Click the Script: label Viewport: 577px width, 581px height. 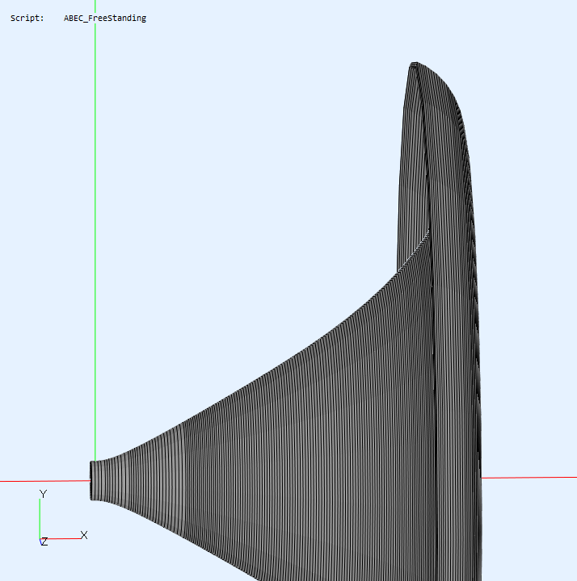pos(27,18)
